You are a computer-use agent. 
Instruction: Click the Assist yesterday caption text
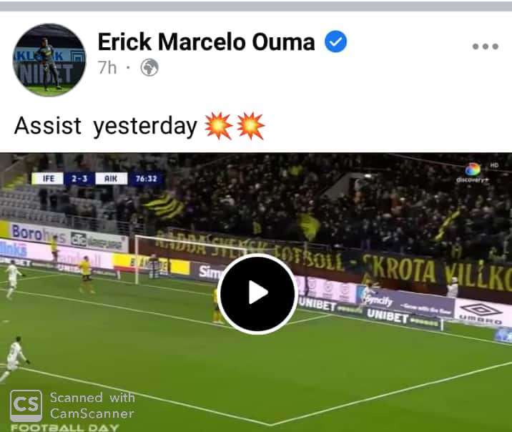(106, 126)
